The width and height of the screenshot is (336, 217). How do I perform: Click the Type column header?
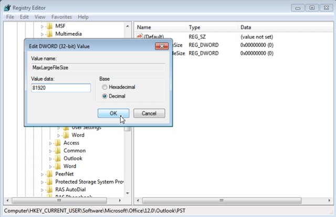pos(212,27)
